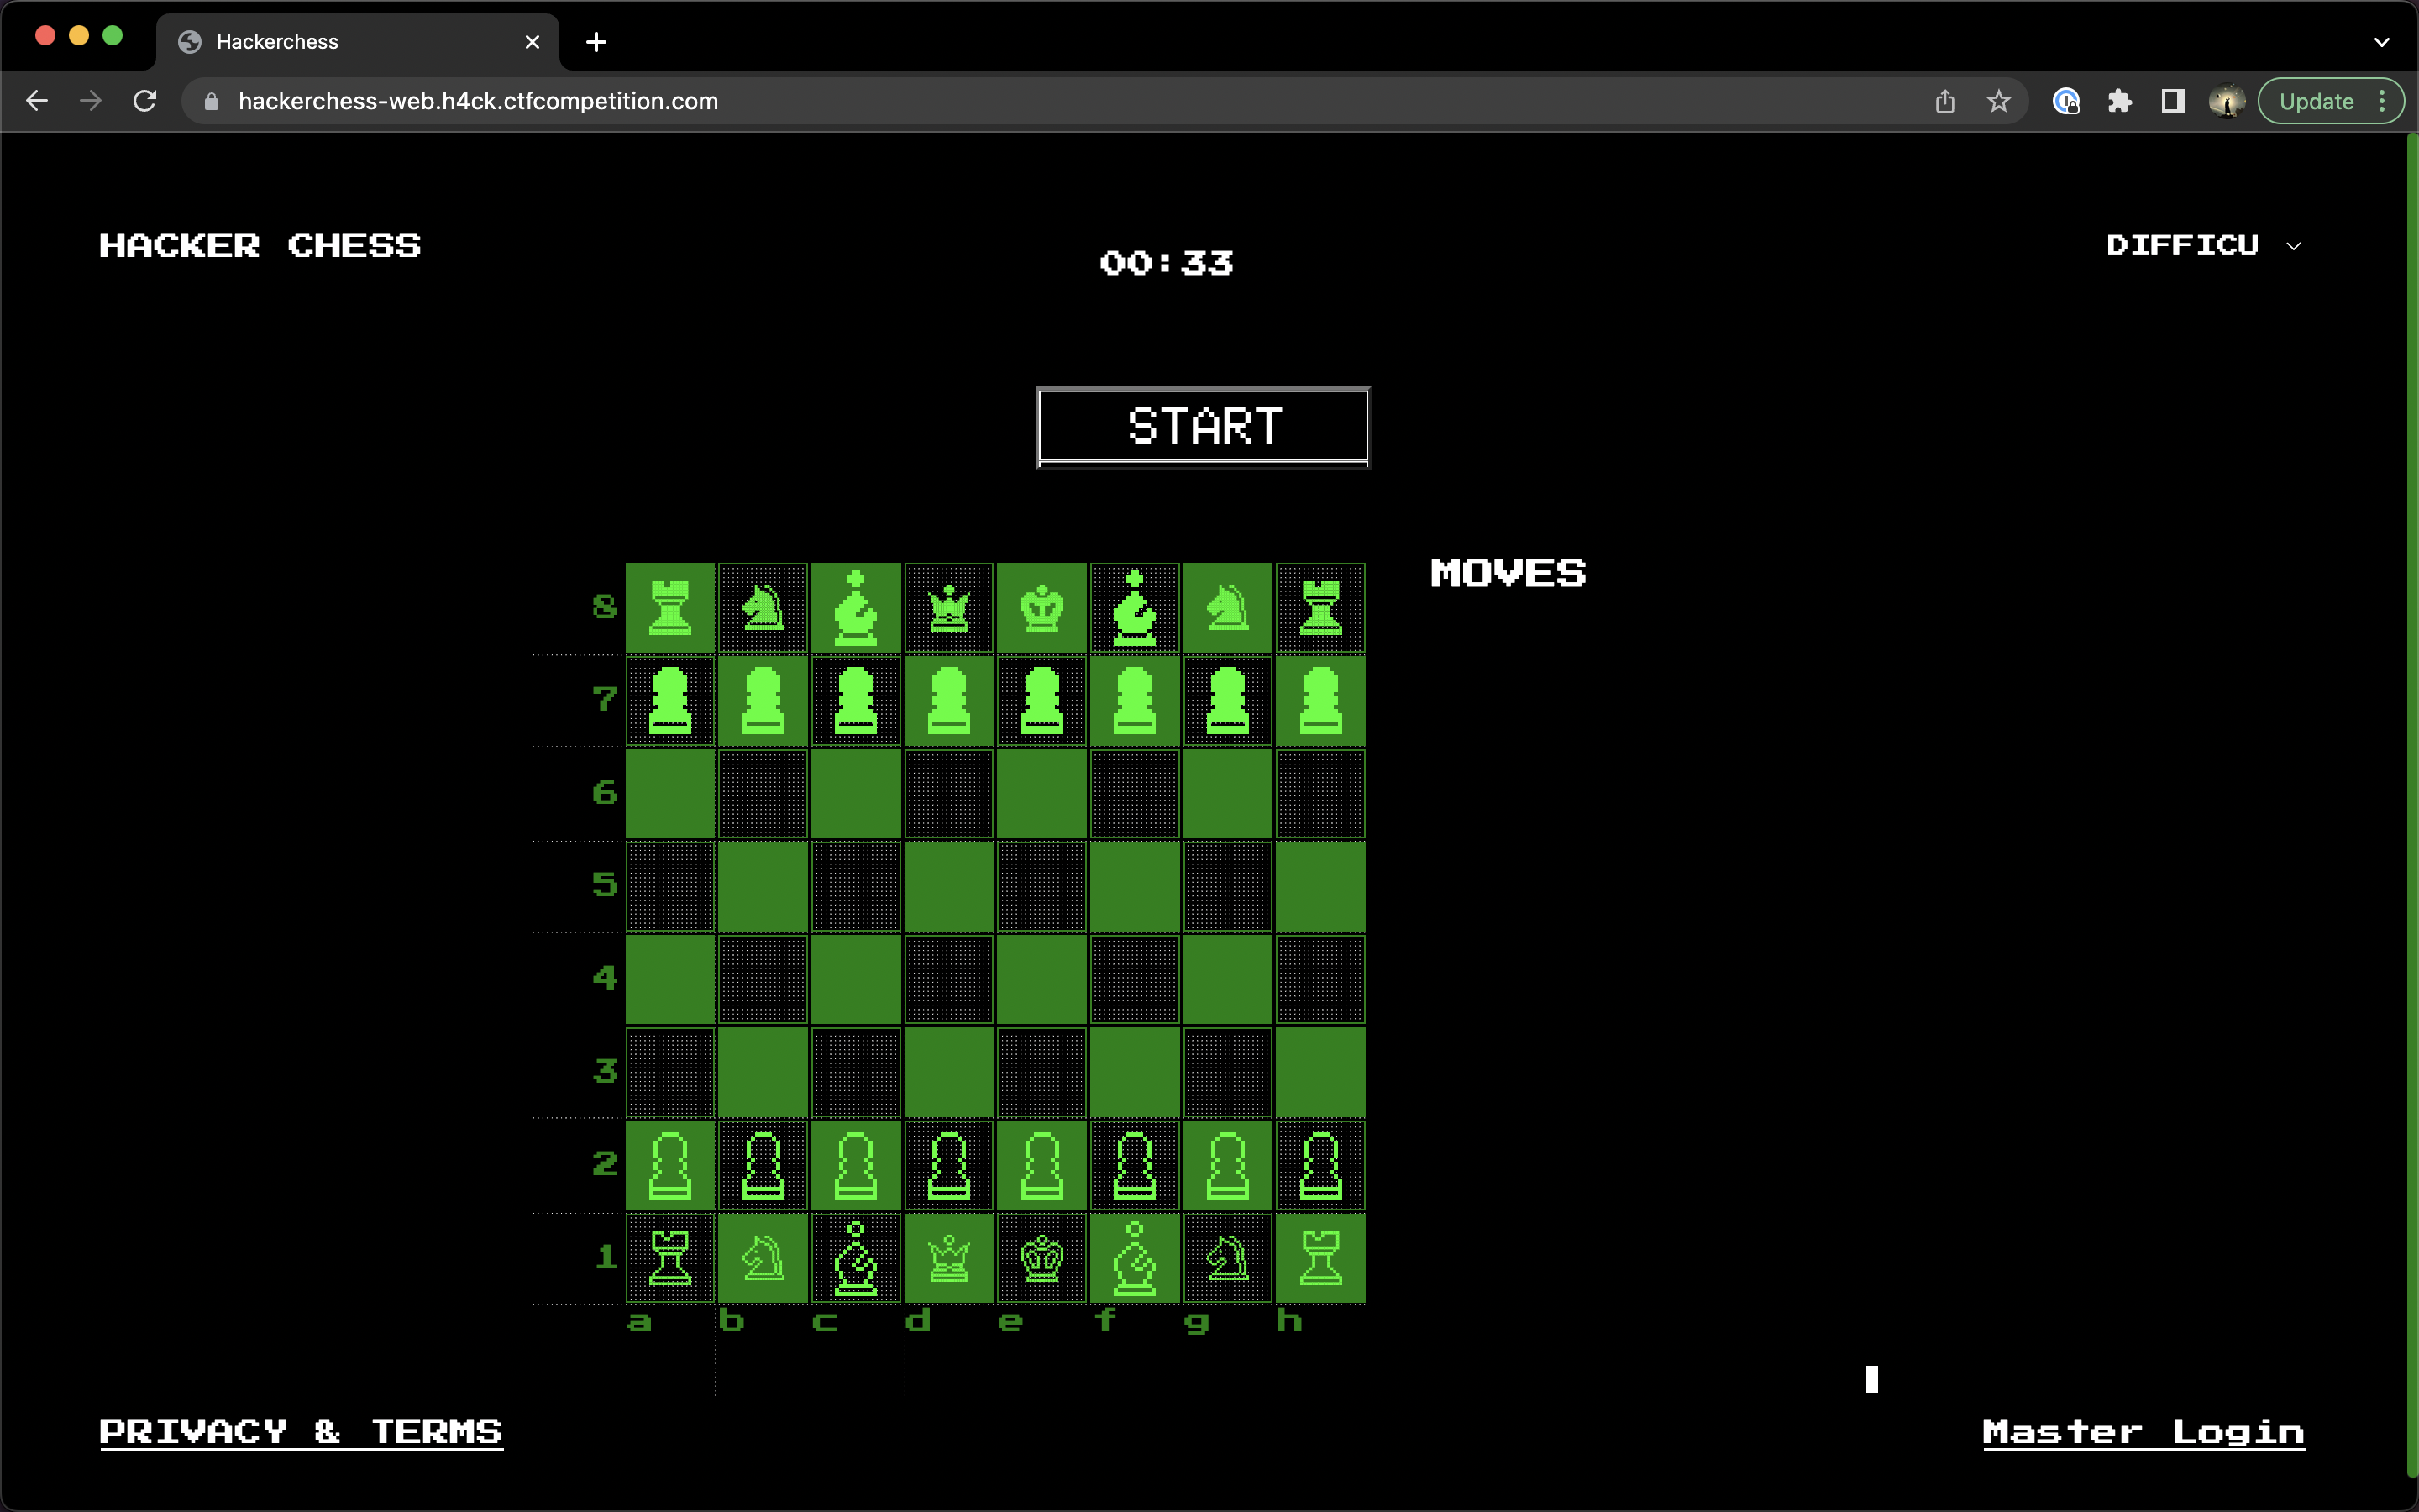Open the three-dot browser menu
The image size is (2419, 1512).
pyautogui.click(x=2384, y=100)
